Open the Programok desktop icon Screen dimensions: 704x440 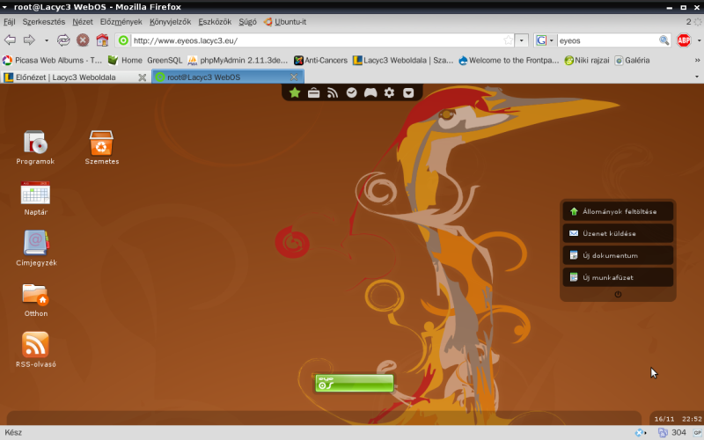tap(35, 148)
